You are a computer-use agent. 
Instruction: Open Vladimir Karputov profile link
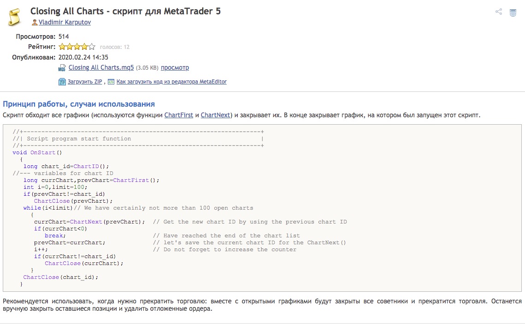[x=65, y=22]
